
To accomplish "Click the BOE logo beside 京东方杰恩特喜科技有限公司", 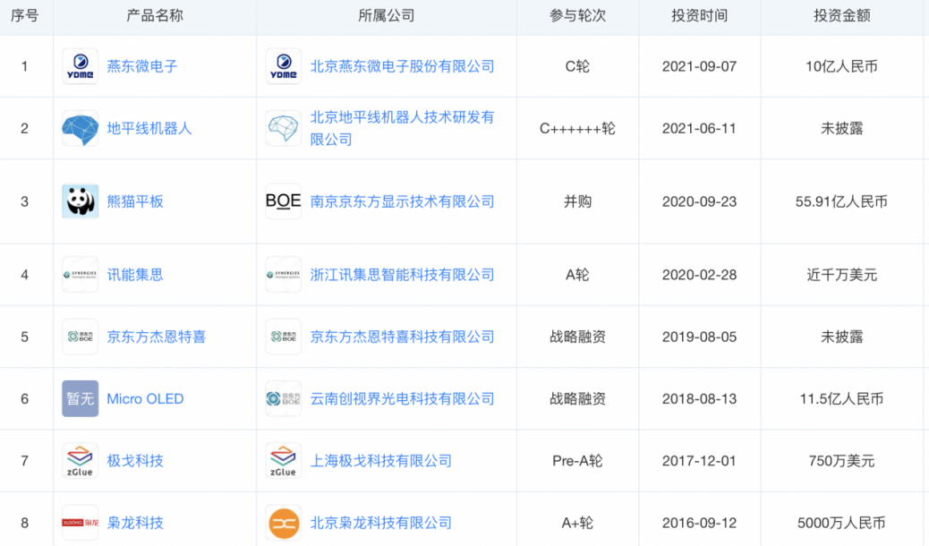I will coord(283,337).
